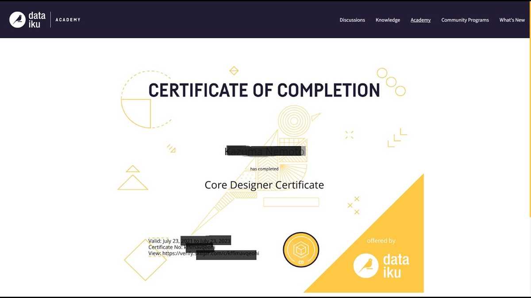Open Community Programs in navigation
The height and width of the screenshot is (298, 531).
click(x=465, y=20)
